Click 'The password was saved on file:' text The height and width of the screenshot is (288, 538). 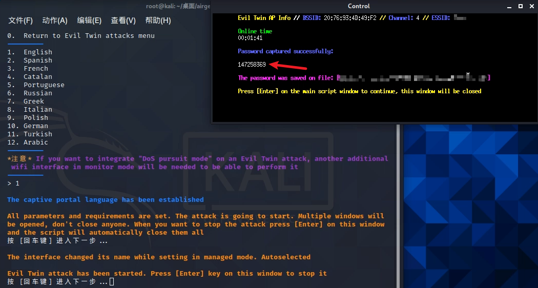[x=285, y=78]
